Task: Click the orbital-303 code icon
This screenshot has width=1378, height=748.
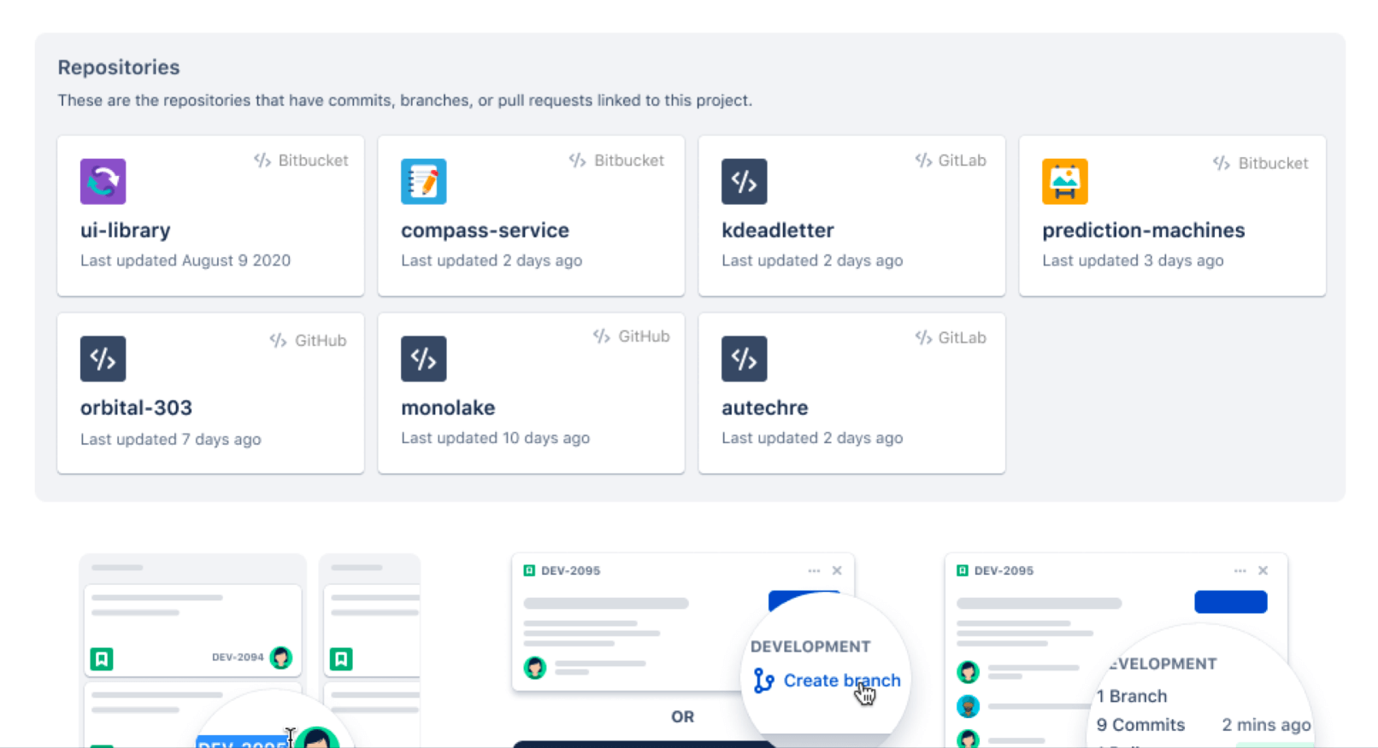Action: coord(103,359)
